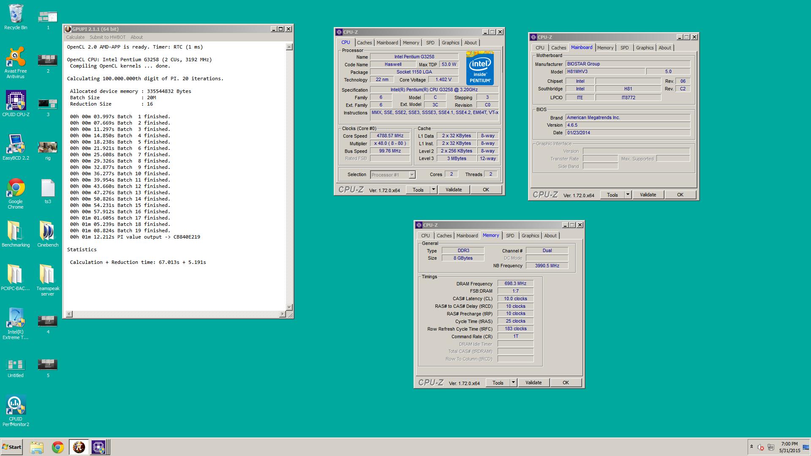Click Validate in Mainboard window
This screenshot has width=811, height=456.
coord(648,195)
